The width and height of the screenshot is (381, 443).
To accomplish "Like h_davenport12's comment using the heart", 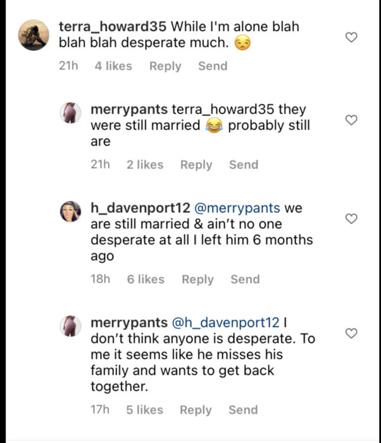I will pos(351,219).
